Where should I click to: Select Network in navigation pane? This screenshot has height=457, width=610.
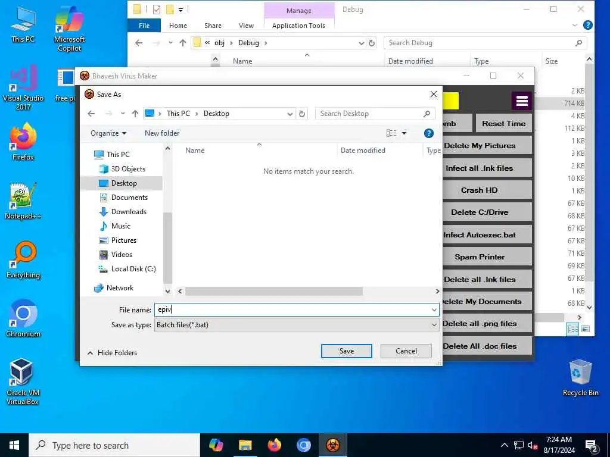pyautogui.click(x=120, y=288)
